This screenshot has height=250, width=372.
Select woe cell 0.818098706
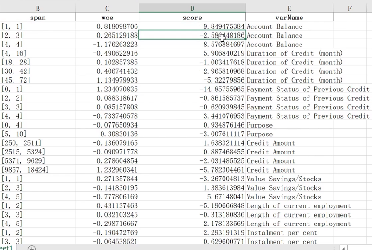click(107, 26)
